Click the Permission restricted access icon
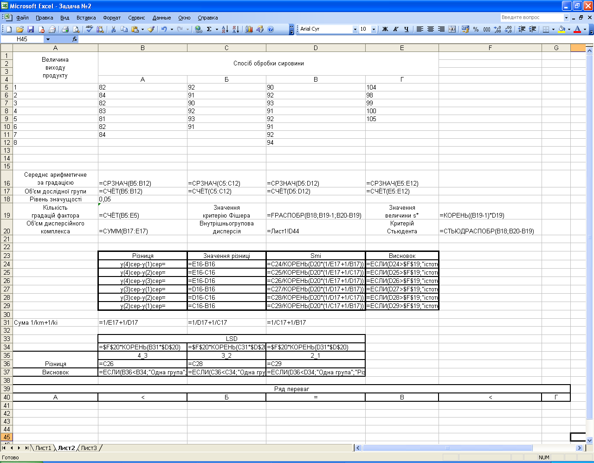This screenshot has width=594, height=463. point(41,29)
